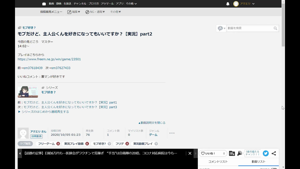Open next video link sm37627433
This screenshot has width=300, height=169.
click(61, 68)
